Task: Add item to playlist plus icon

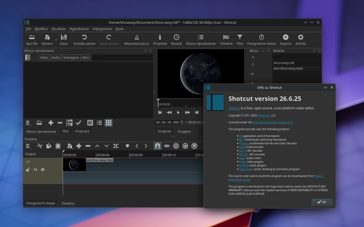Action: pyautogui.click(x=51, y=123)
